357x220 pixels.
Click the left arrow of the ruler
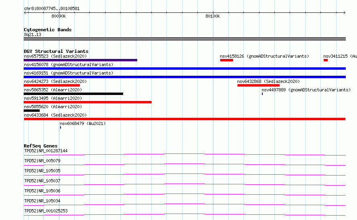[x=25, y=12]
